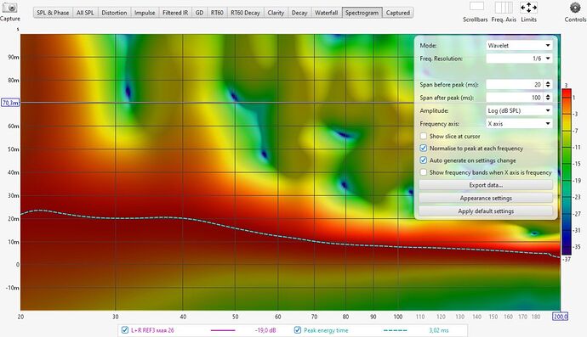
Task: Click the -19,0 dB legend value
Action: pos(265,330)
